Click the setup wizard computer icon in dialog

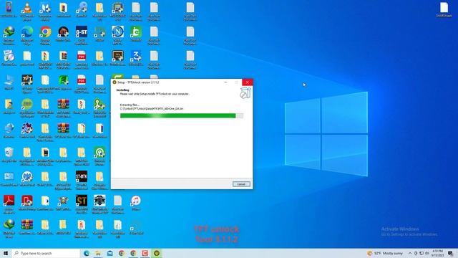(245, 93)
